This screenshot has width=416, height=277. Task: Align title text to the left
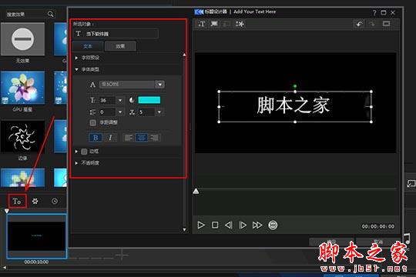(x=129, y=138)
